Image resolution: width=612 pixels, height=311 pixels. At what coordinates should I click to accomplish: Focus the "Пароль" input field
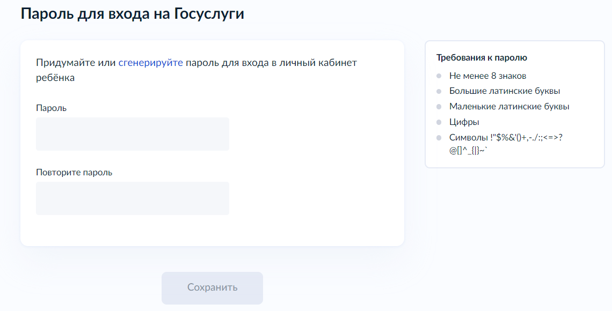point(133,134)
